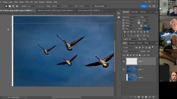The width and height of the screenshot is (177, 99).
Task: Lock position move icon
Action: [x=134, y=55]
